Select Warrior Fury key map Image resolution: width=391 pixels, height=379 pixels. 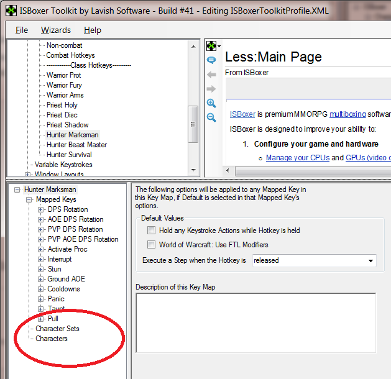click(64, 85)
